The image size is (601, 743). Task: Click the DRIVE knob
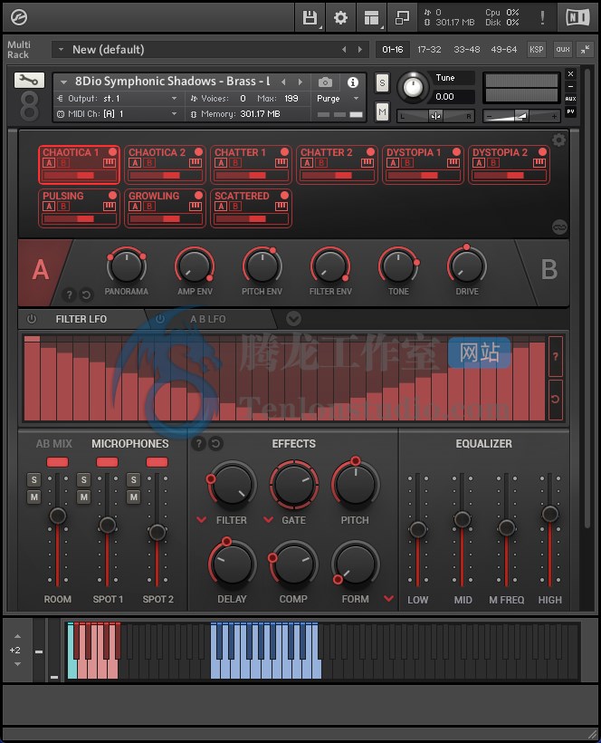466,266
